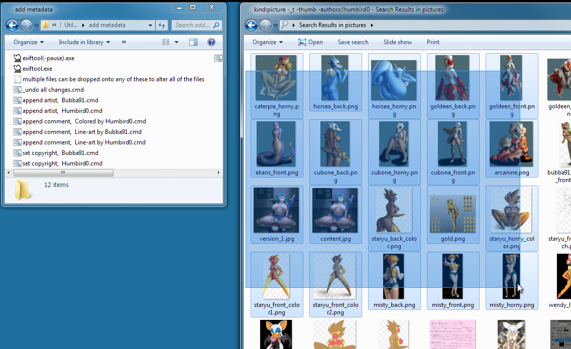Click Slide show in the search results toolbar
This screenshot has height=349, width=571.
(397, 42)
